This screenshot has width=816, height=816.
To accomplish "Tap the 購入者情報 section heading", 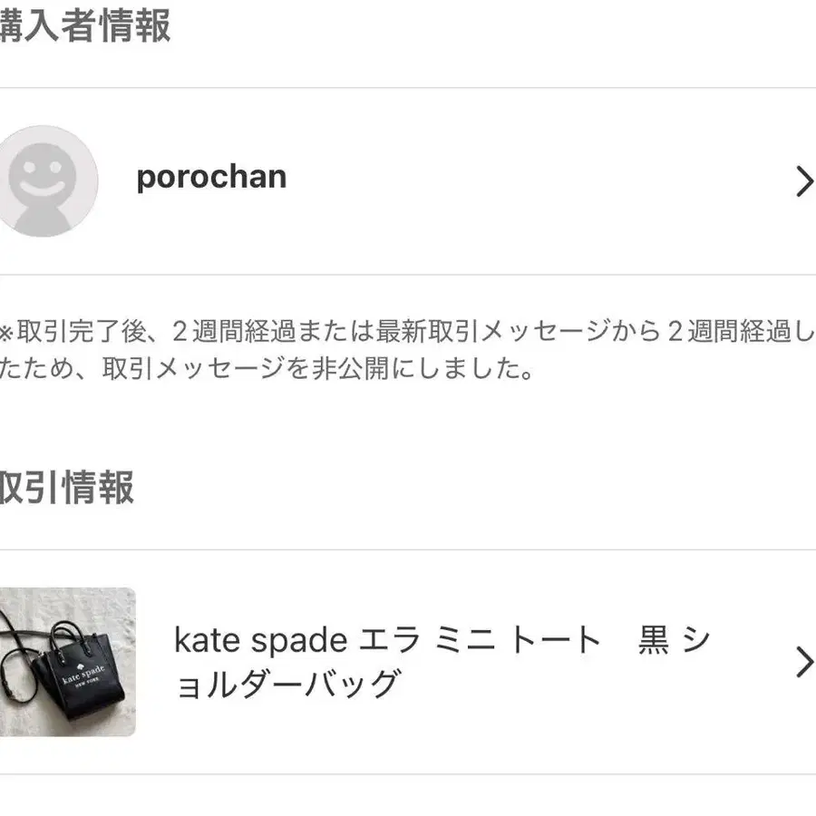I will [x=85, y=25].
